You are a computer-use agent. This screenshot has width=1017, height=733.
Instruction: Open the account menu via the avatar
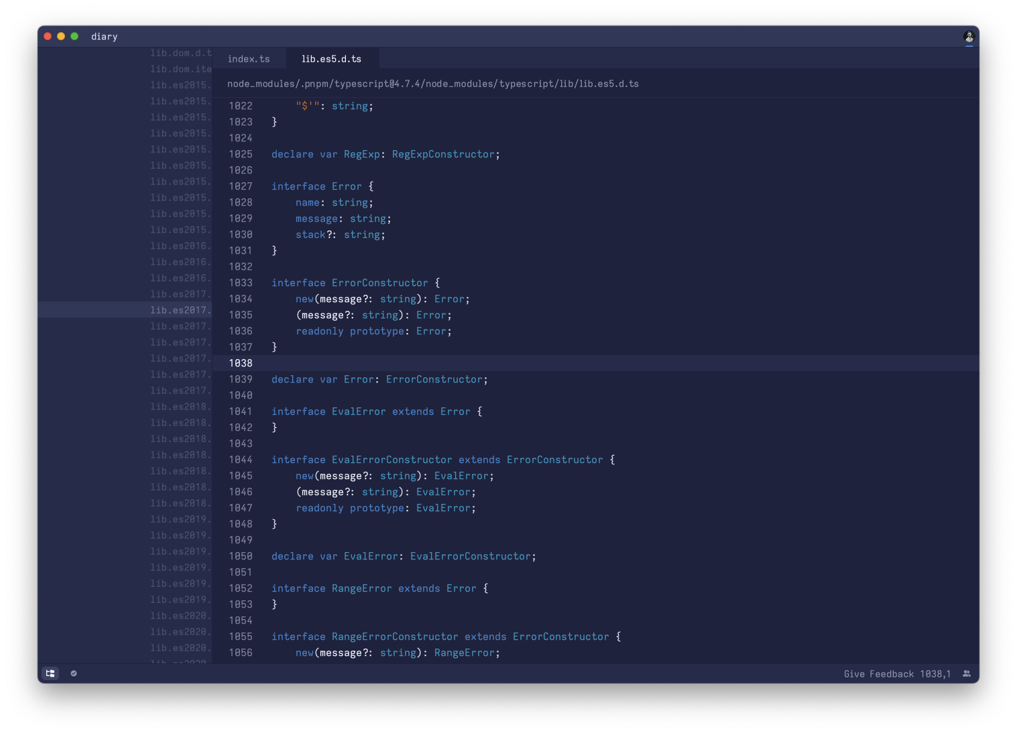968,37
